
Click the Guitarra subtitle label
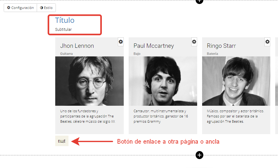(66, 54)
